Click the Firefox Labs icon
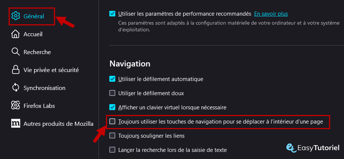 point(16,106)
